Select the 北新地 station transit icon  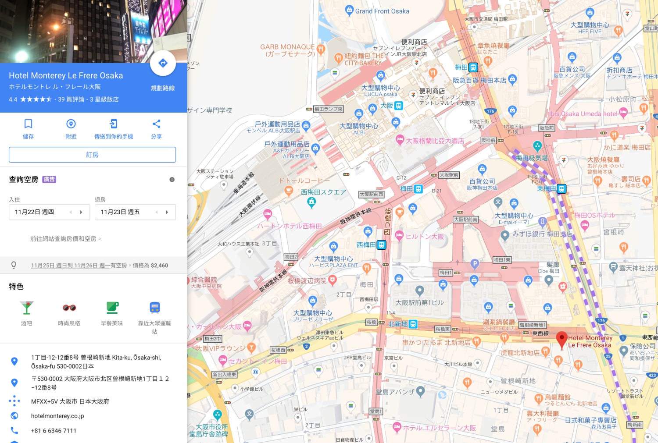coord(413,324)
